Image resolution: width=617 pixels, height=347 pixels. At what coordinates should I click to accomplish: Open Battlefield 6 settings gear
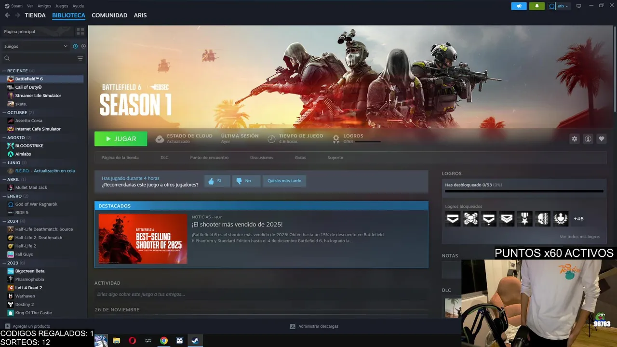tap(574, 139)
